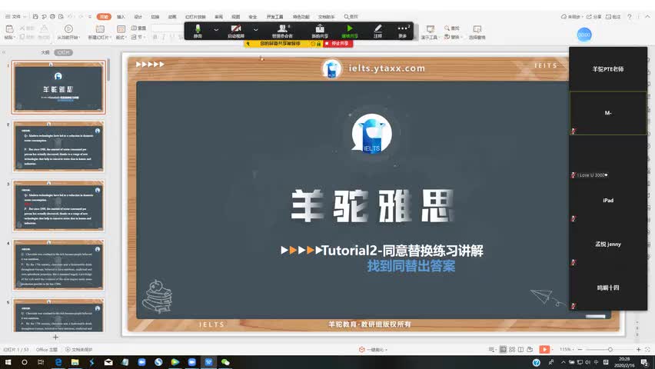Select slide 1 thumbnail with 羊驼雅思 title
Image resolution: width=655 pixels, height=369 pixels.
coord(58,87)
